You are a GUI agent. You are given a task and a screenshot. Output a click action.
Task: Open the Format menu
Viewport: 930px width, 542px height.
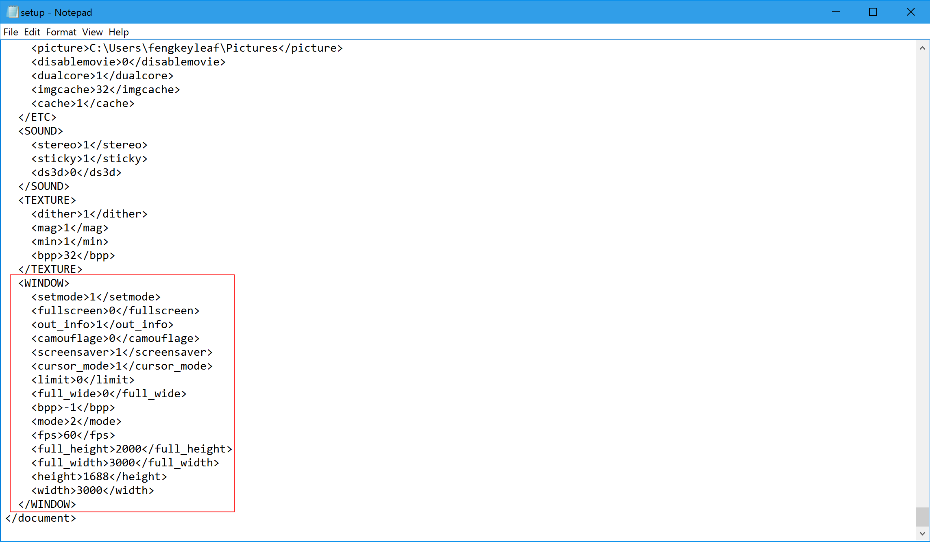[x=61, y=32]
